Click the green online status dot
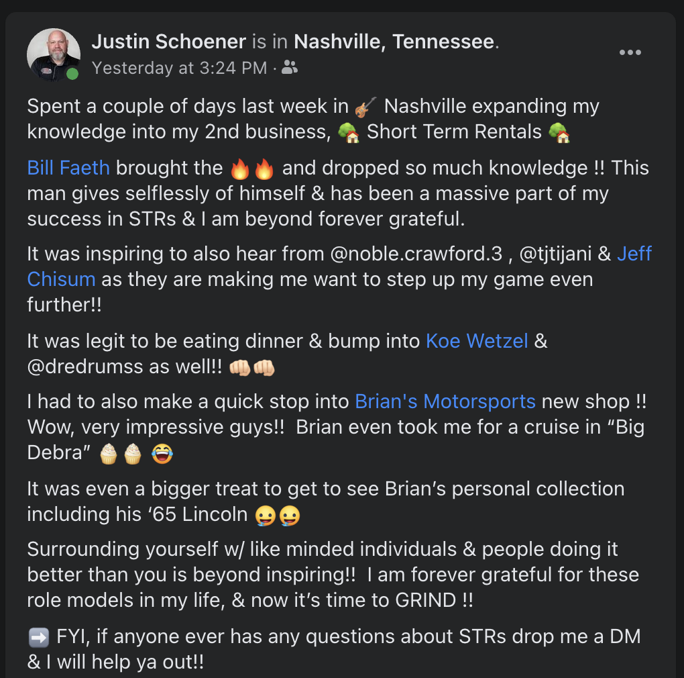The image size is (684, 678). 72,74
